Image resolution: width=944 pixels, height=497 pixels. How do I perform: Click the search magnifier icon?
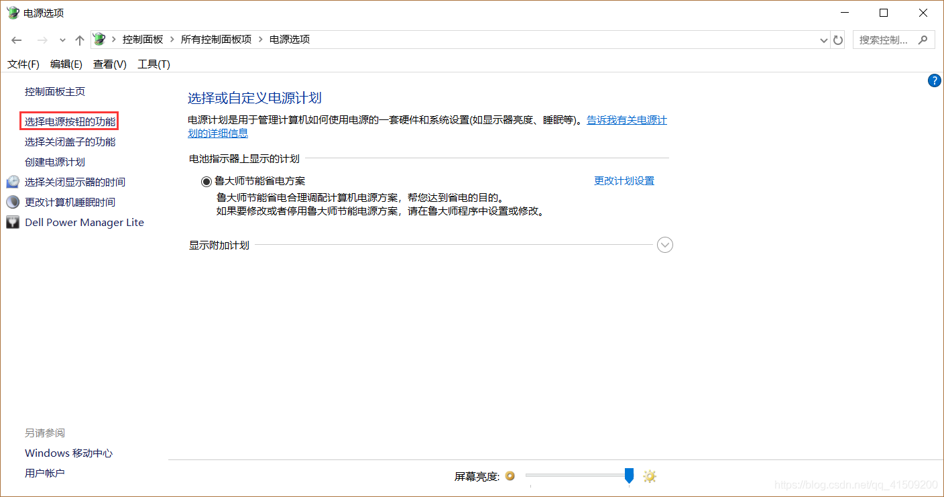923,40
